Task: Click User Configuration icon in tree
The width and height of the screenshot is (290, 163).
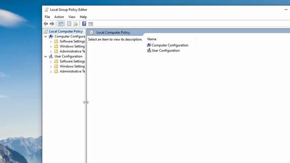Action: click(x=51, y=56)
